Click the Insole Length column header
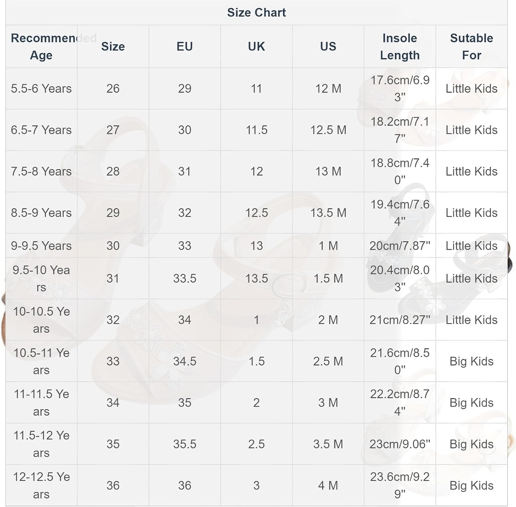This screenshot has height=507, width=516. [400, 46]
